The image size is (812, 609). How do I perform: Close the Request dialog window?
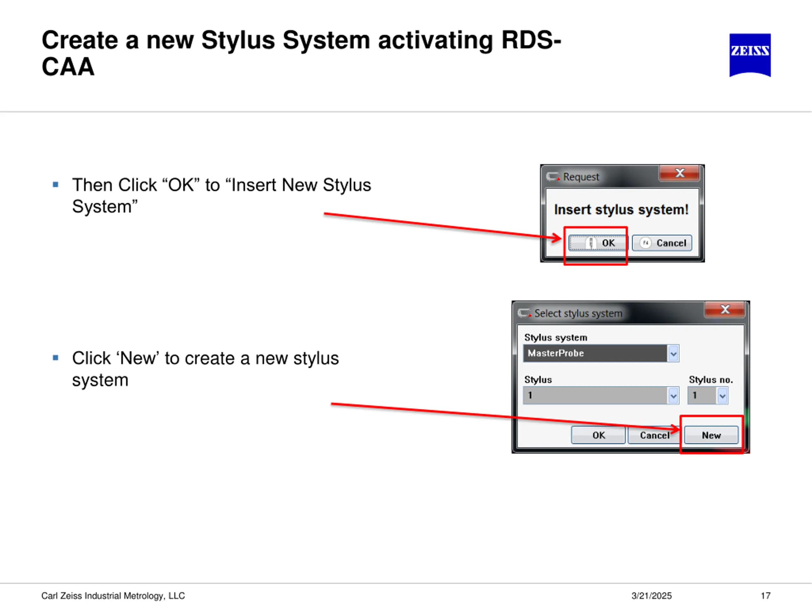(679, 173)
